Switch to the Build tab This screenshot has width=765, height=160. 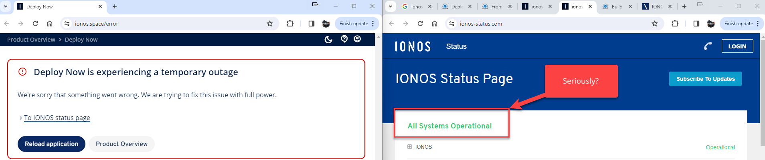pos(616,6)
